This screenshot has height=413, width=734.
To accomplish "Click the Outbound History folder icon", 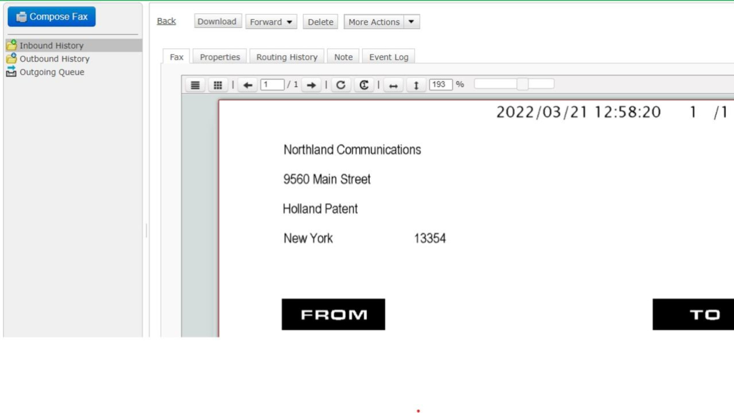I will coord(11,58).
